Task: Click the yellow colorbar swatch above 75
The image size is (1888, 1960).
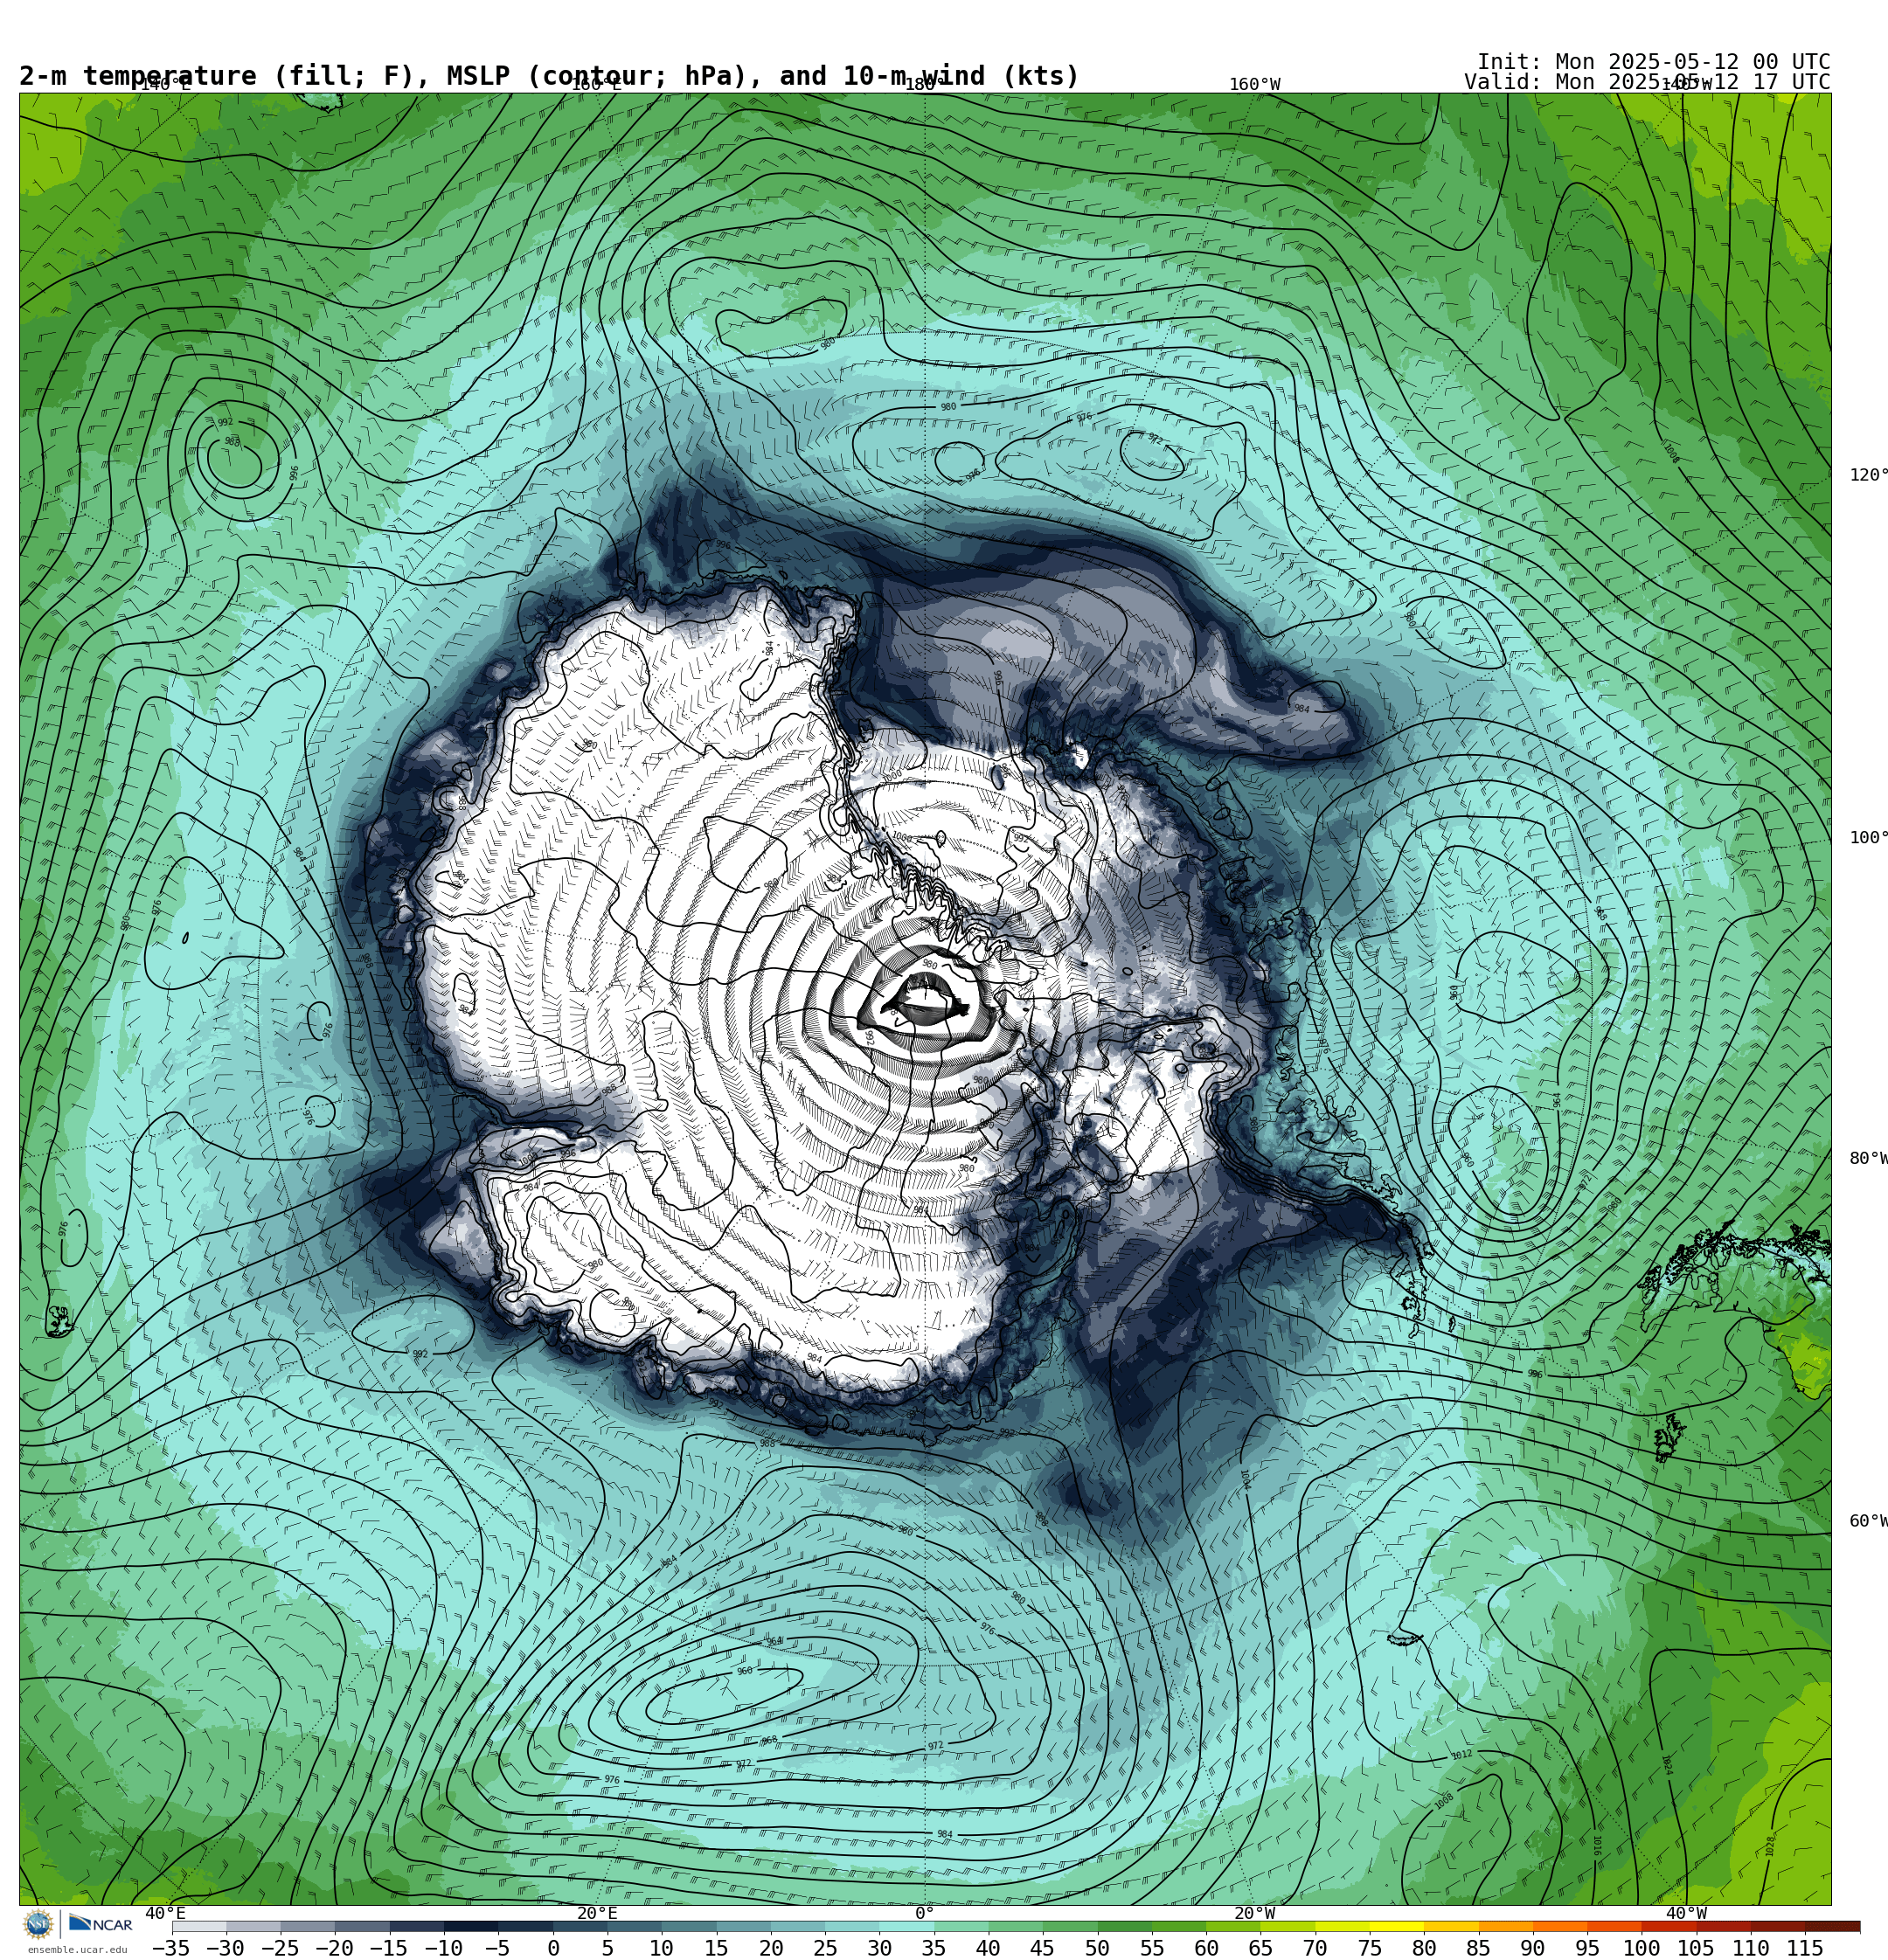Action: coord(1398,1926)
